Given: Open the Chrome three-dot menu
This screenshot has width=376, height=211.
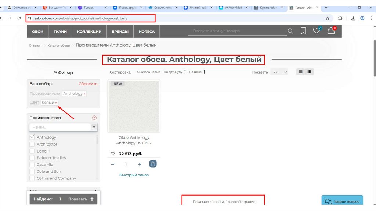Looking at the screenshot, I should tap(371, 18).
